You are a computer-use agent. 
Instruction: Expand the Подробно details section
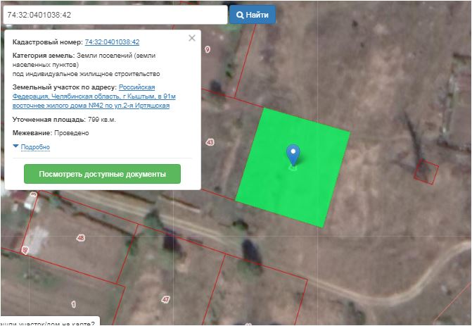[x=35, y=147]
